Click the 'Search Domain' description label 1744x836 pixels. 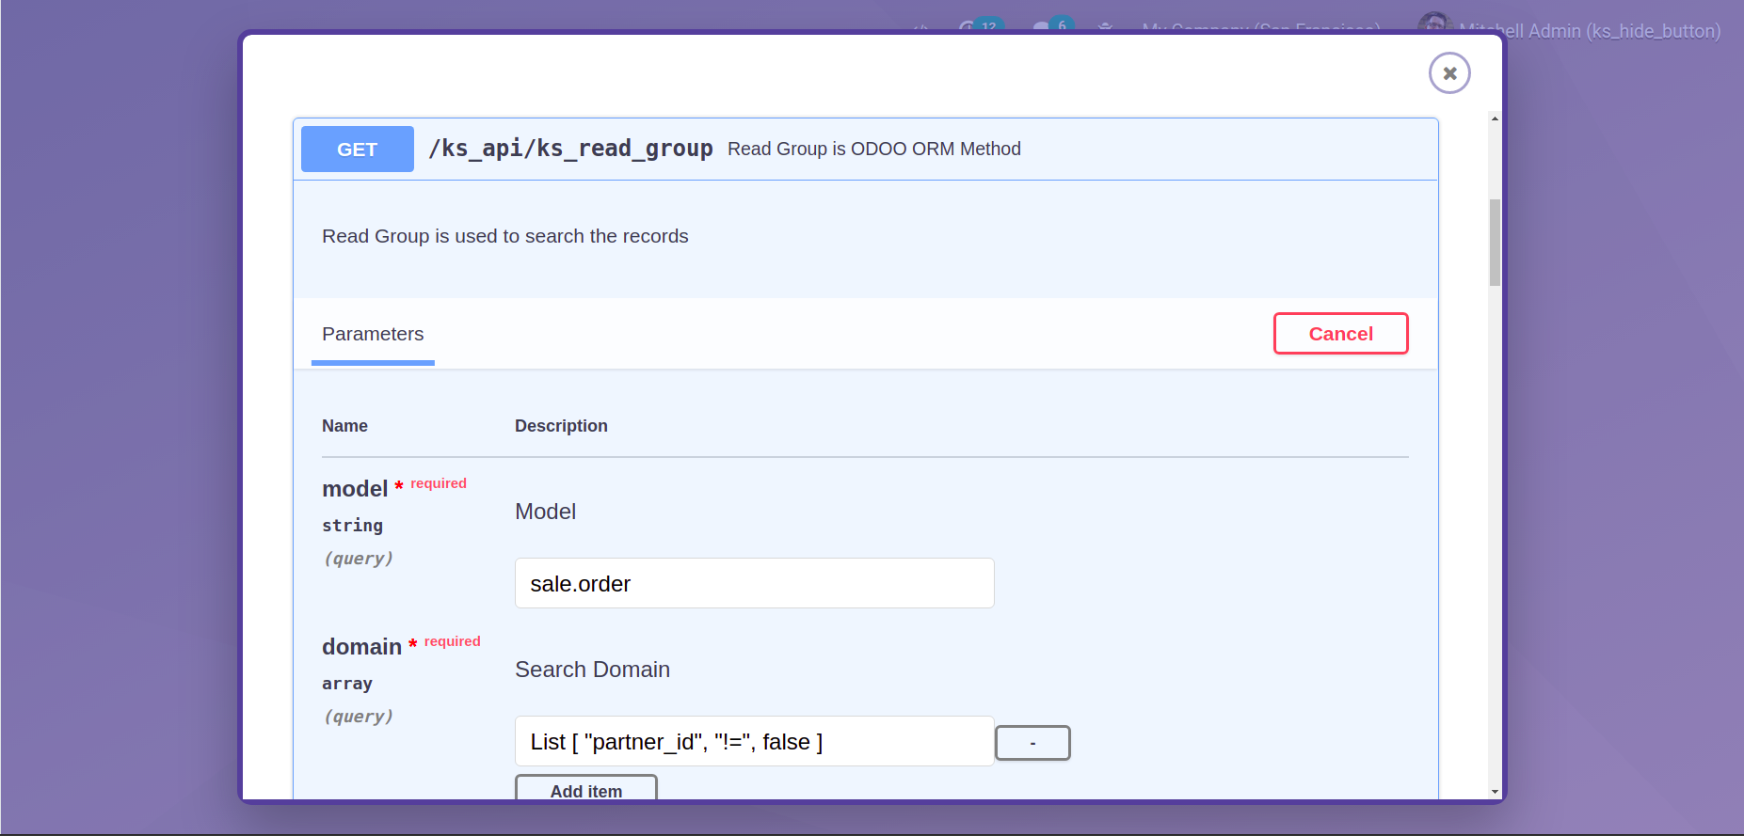pos(593,670)
